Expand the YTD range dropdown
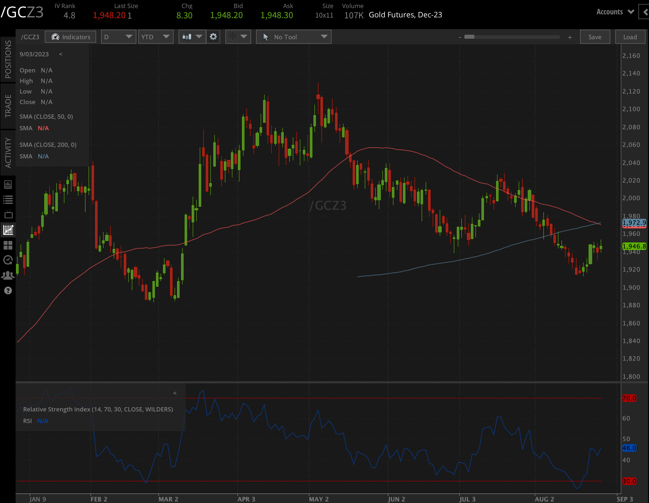Viewport: 649px width, 503px height. 155,37
